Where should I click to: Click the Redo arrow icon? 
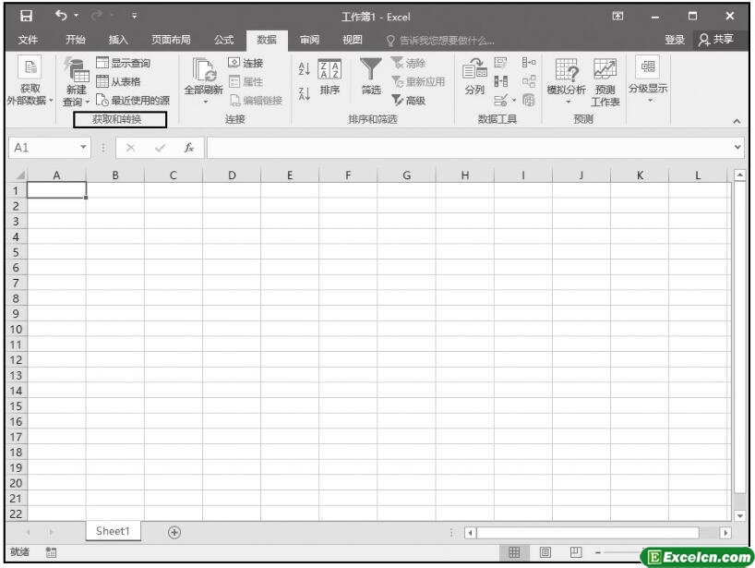[x=97, y=16]
